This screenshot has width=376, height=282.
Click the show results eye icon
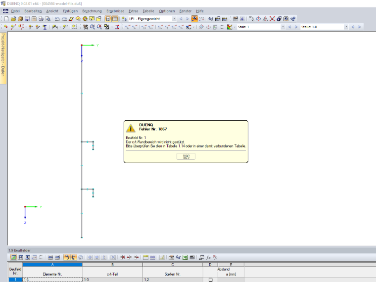coord(194,19)
